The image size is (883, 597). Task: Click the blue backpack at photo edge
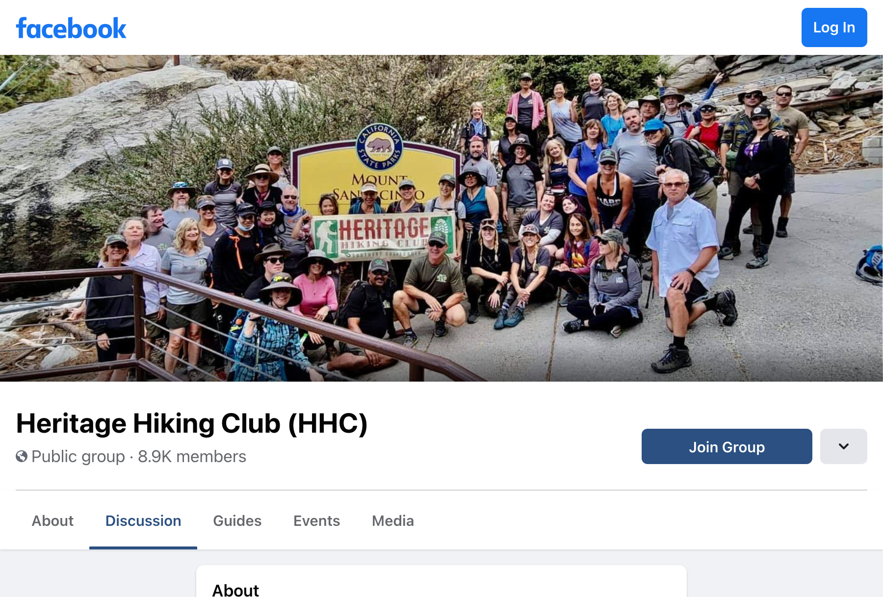(x=870, y=265)
